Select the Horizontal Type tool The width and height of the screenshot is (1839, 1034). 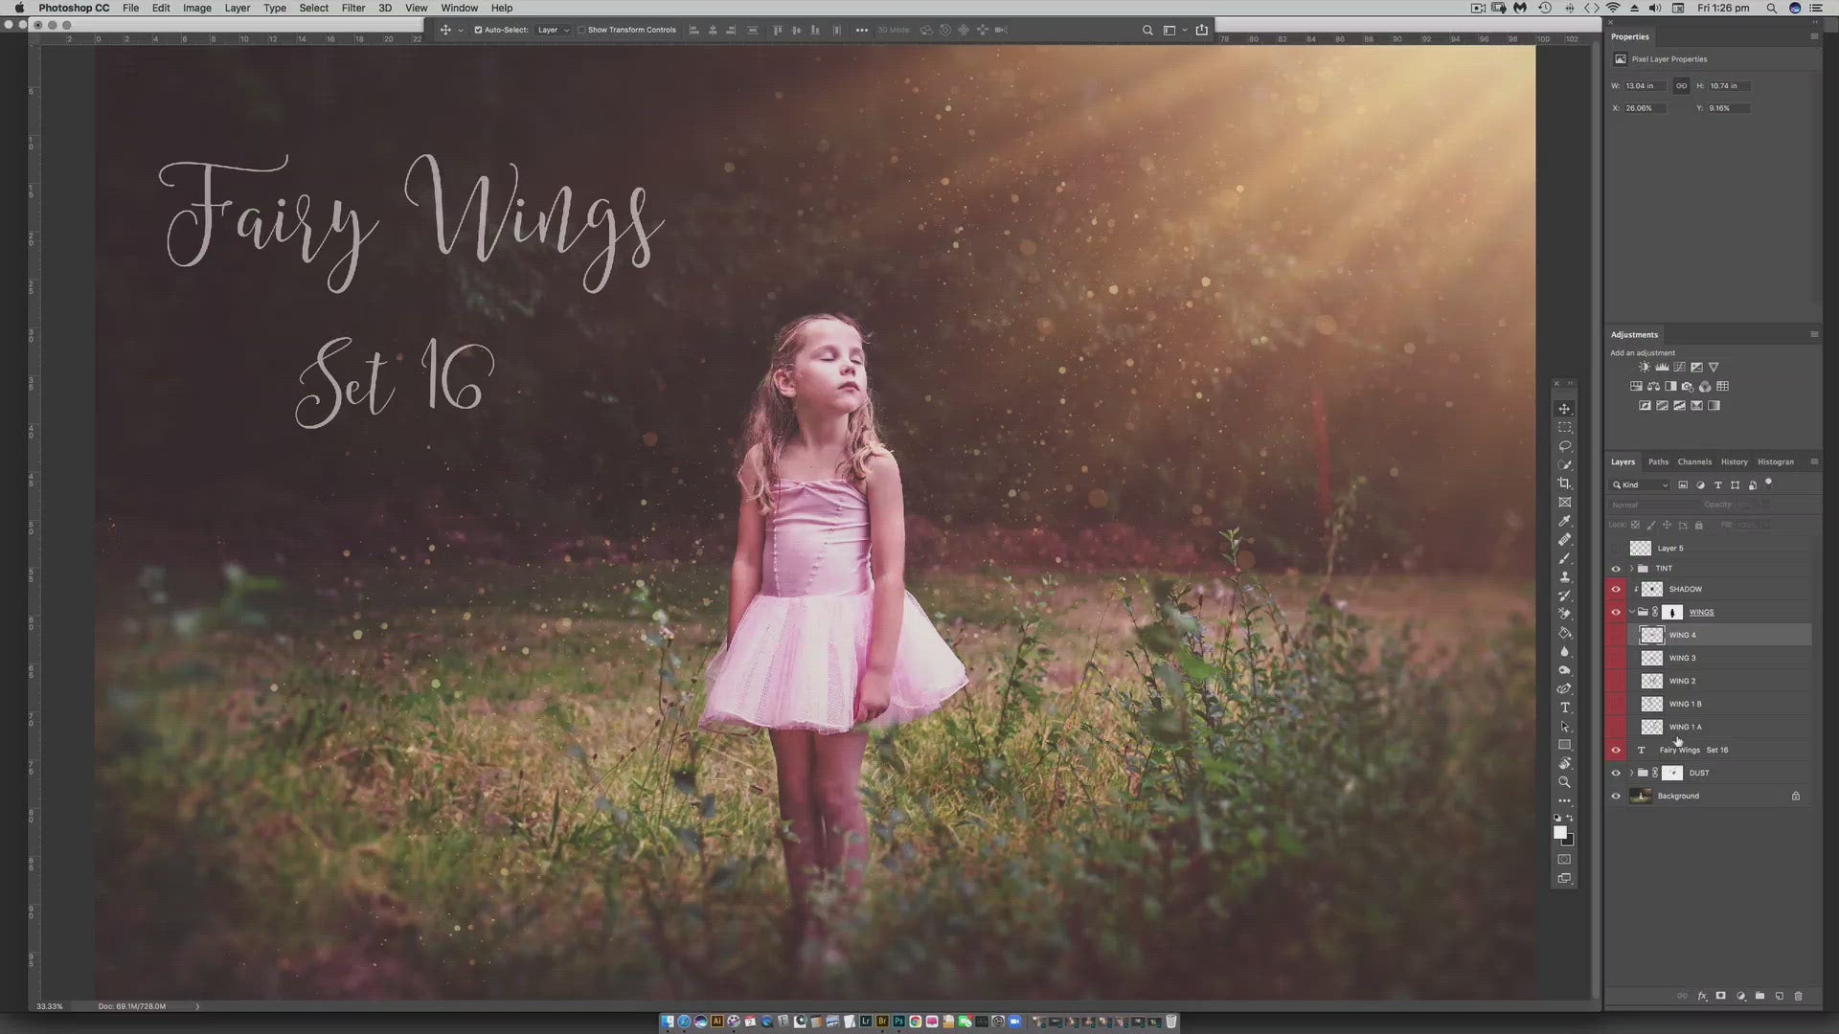[1565, 708]
